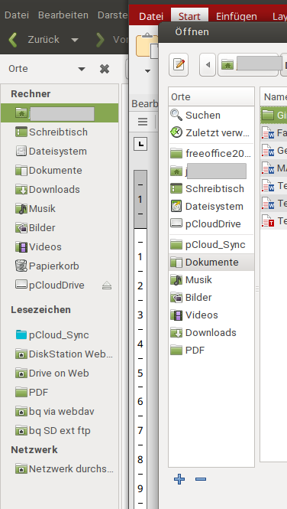Open bq via webdav bookmark
The width and height of the screenshot is (287, 509).
pyautogui.click(x=60, y=412)
